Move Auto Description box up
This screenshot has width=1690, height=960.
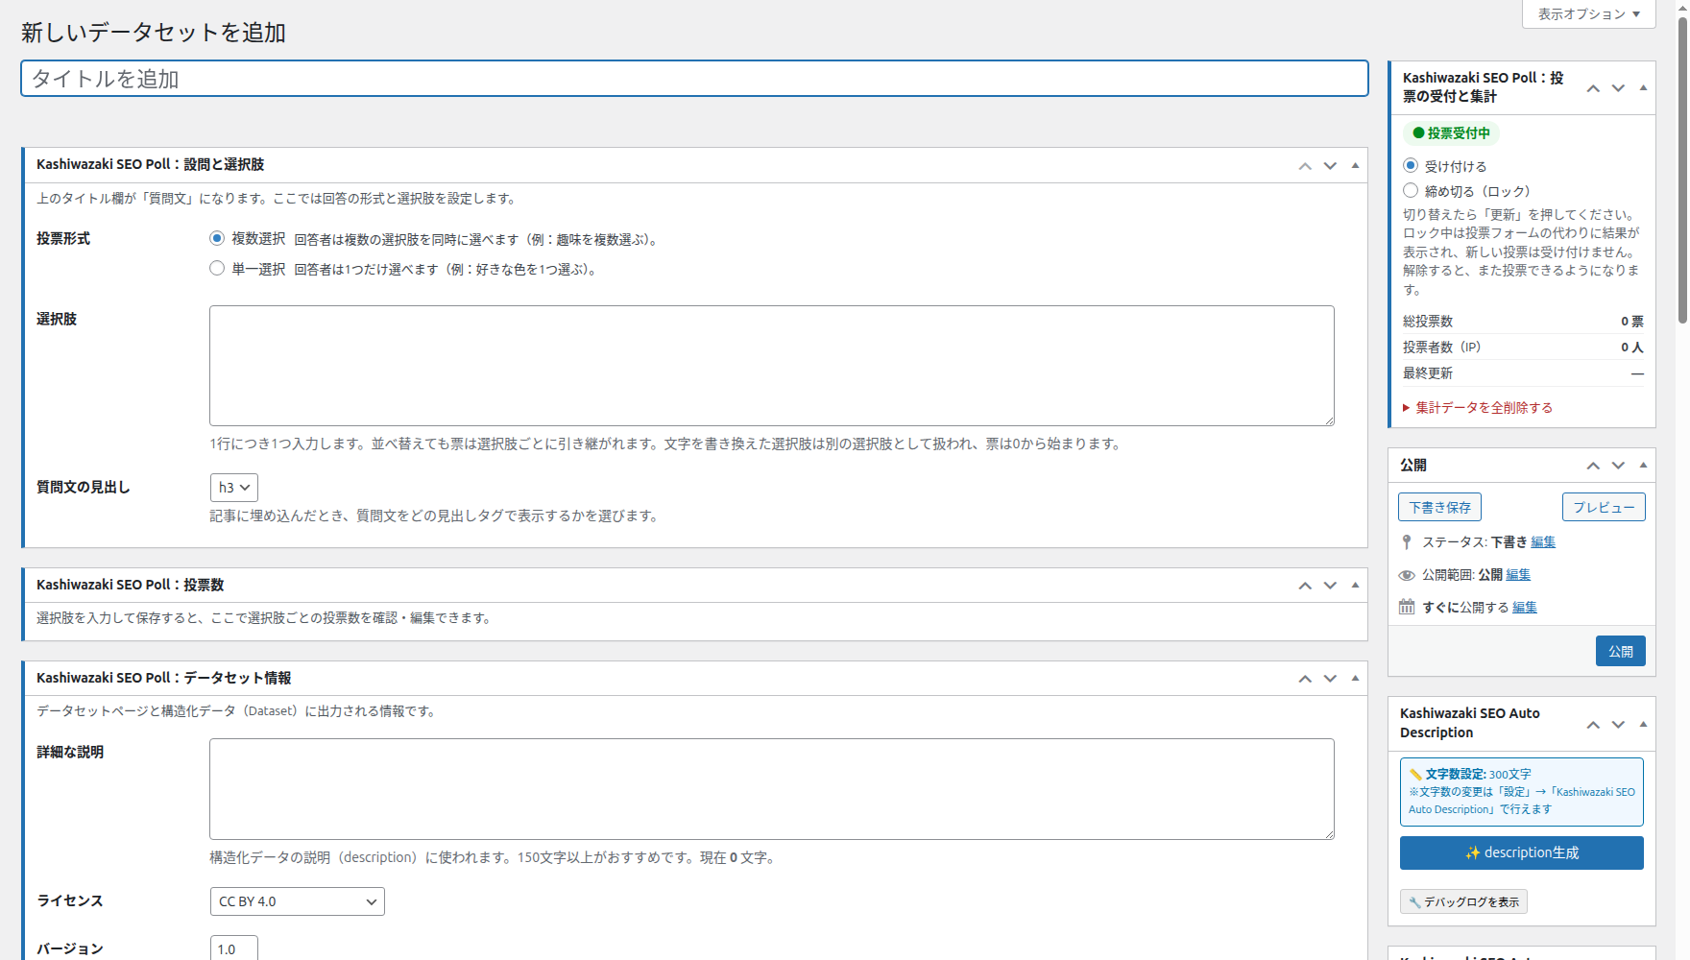tap(1593, 724)
